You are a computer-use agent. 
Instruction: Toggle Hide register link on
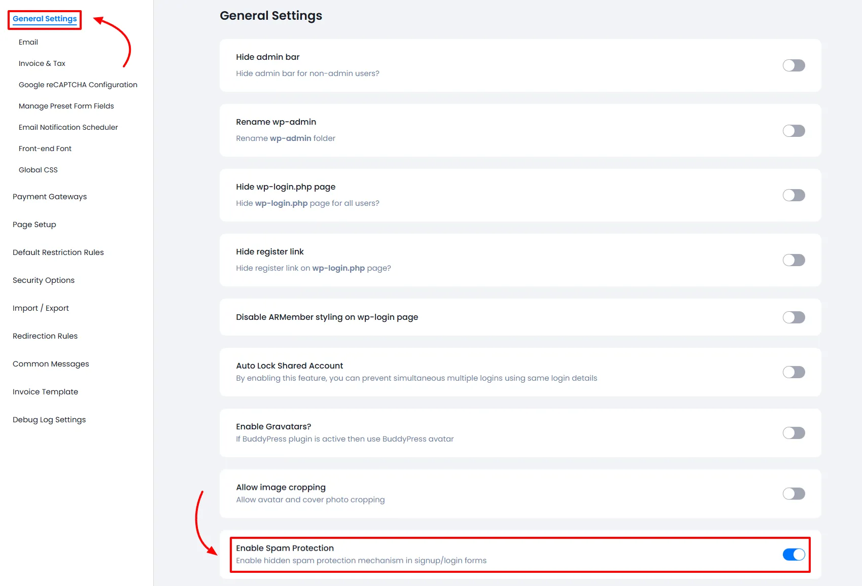click(x=793, y=260)
